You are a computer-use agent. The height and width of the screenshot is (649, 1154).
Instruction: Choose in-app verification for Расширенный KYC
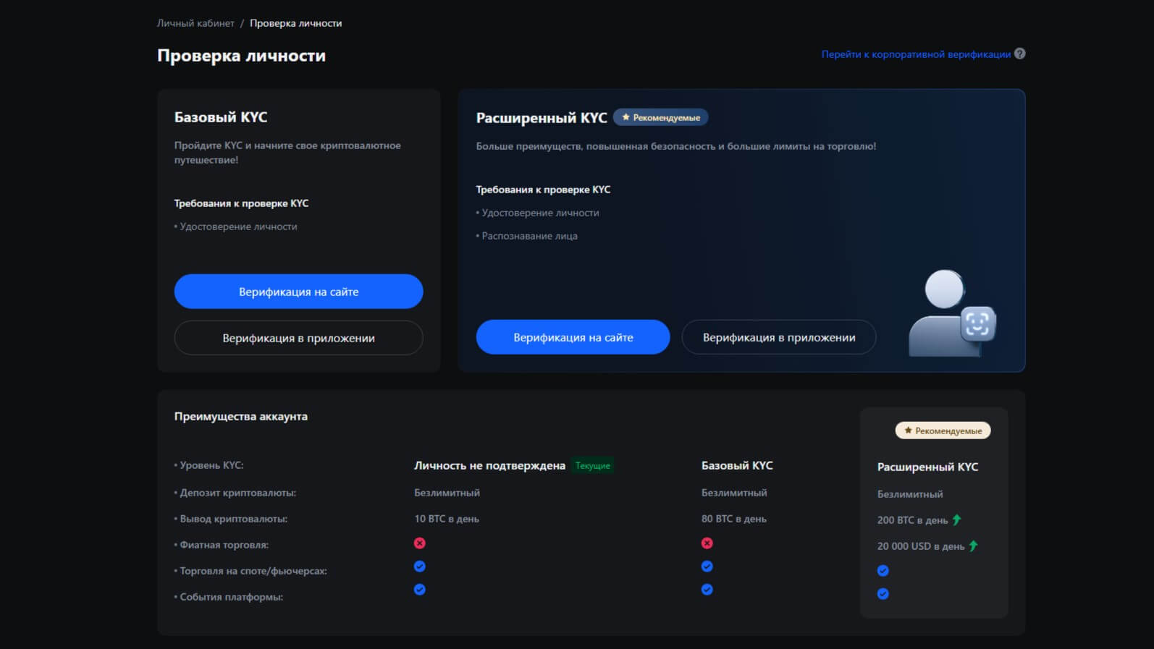779,337
